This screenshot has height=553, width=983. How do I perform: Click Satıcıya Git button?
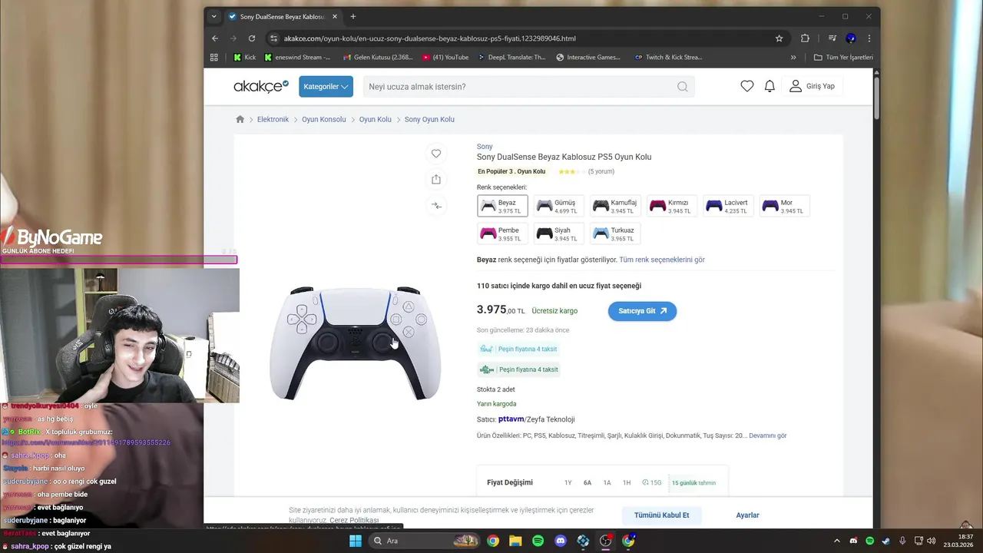(x=642, y=311)
